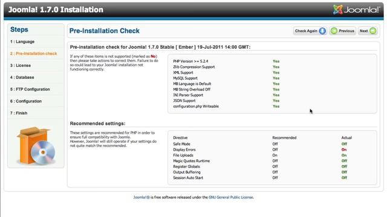Click the PHP Version >= 5.2.4 row label
387x217 pixels.
190,61
